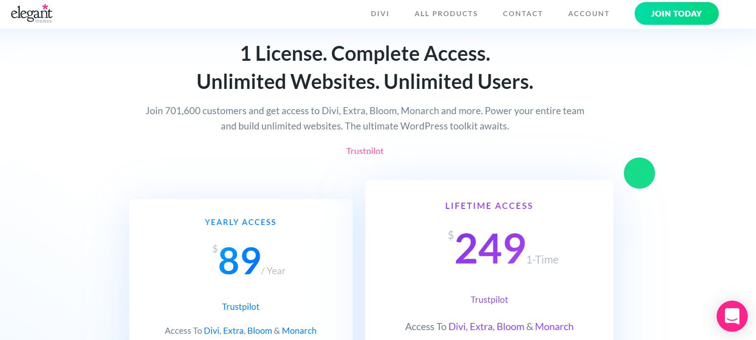Click Trustpilot on the Lifetime Access card
The image size is (756, 340).
tap(489, 299)
